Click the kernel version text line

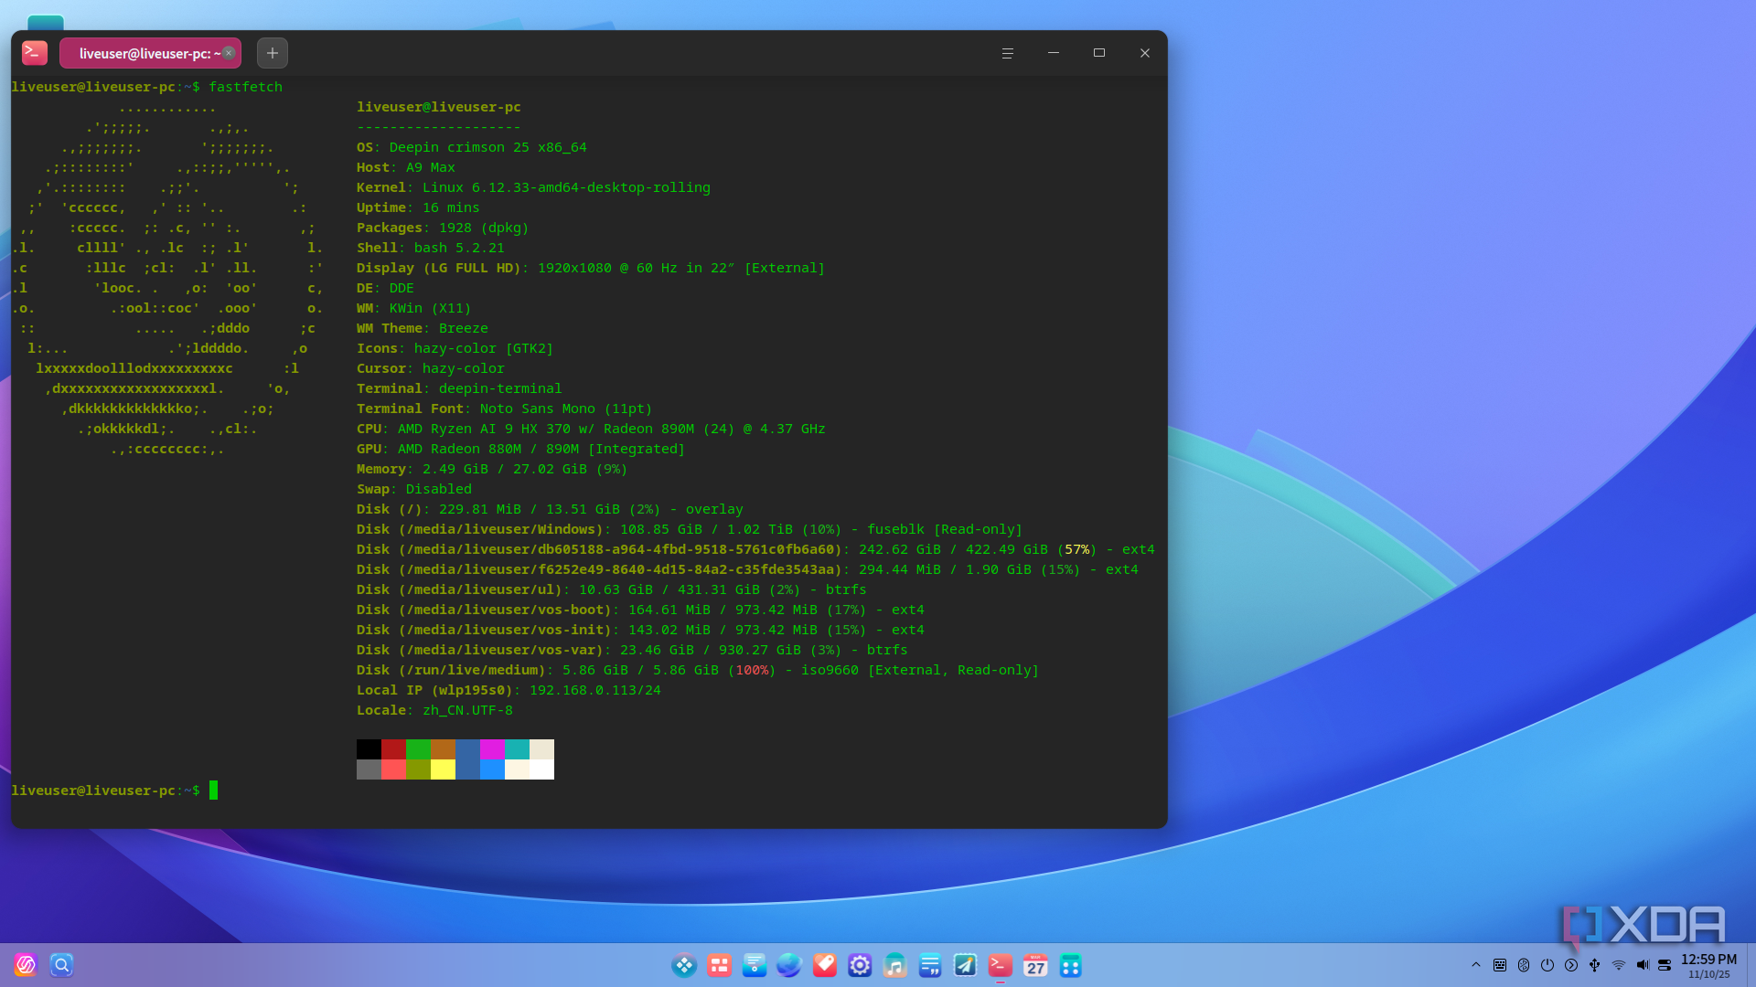[x=533, y=187]
